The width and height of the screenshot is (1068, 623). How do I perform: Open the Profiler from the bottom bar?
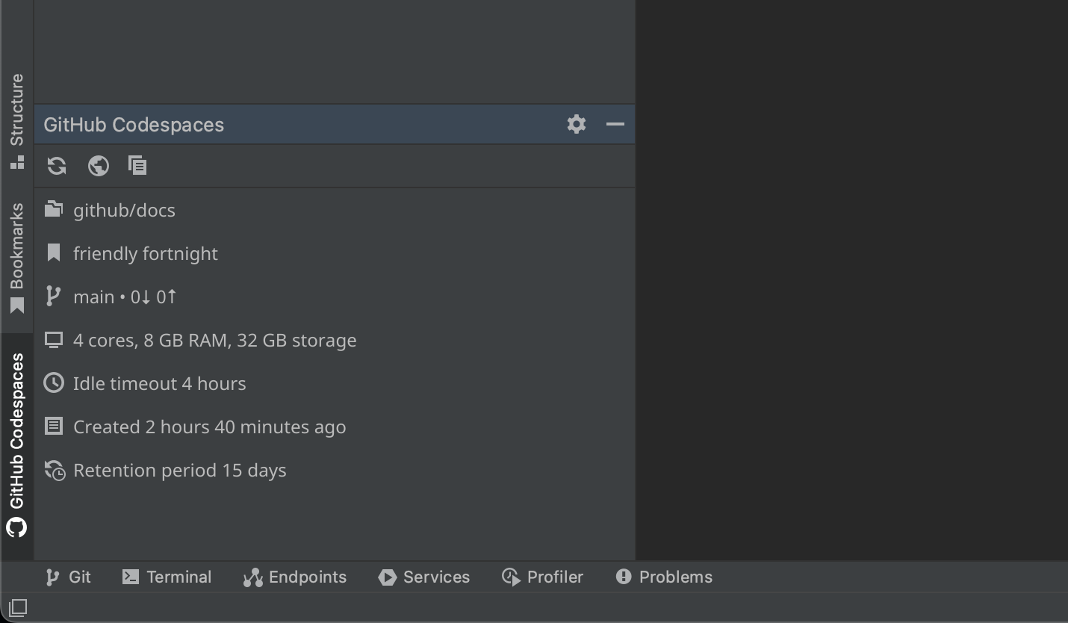542,577
